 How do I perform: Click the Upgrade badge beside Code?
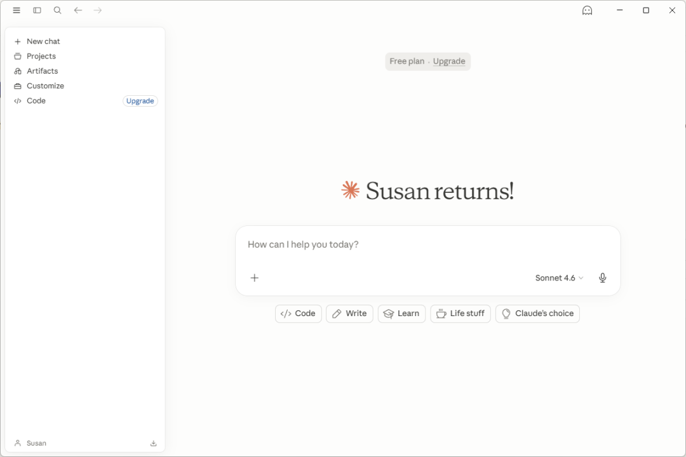[x=140, y=101]
